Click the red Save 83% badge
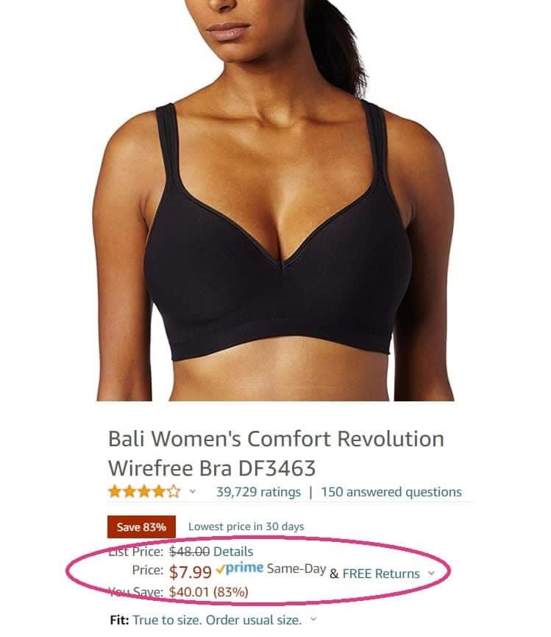This screenshot has height=637, width=551. coord(141,527)
